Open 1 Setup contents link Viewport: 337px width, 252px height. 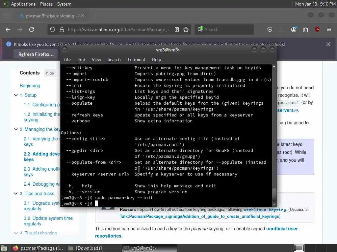tap(28, 95)
